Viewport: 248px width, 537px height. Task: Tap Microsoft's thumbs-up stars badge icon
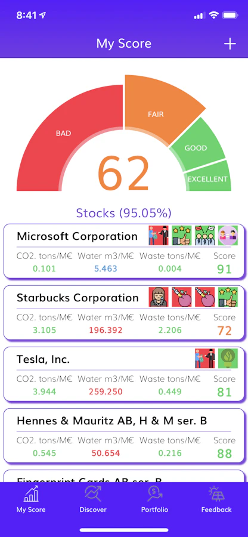181,235
